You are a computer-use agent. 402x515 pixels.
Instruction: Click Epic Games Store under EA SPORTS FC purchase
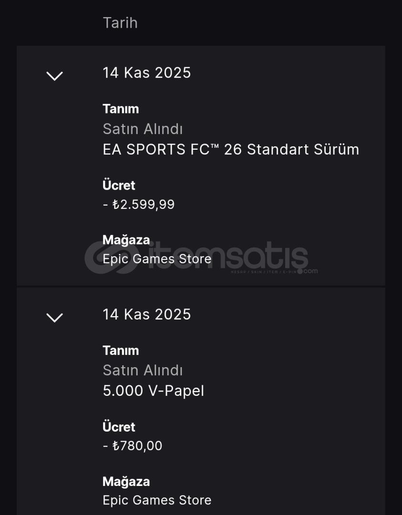157,259
